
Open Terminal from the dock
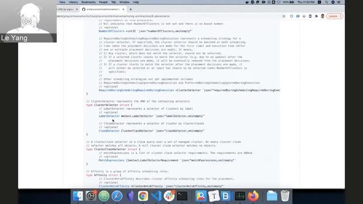click(x=182, y=196)
